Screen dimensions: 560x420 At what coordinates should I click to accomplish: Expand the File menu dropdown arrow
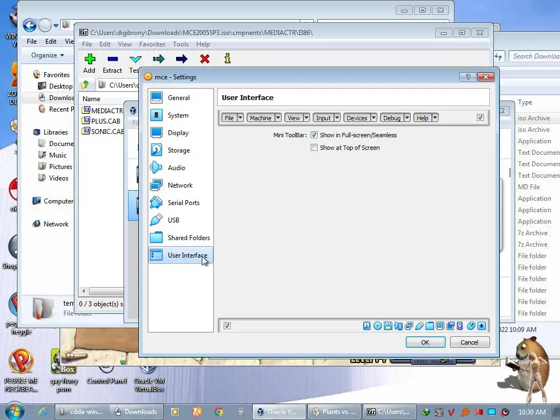pyautogui.click(x=241, y=118)
